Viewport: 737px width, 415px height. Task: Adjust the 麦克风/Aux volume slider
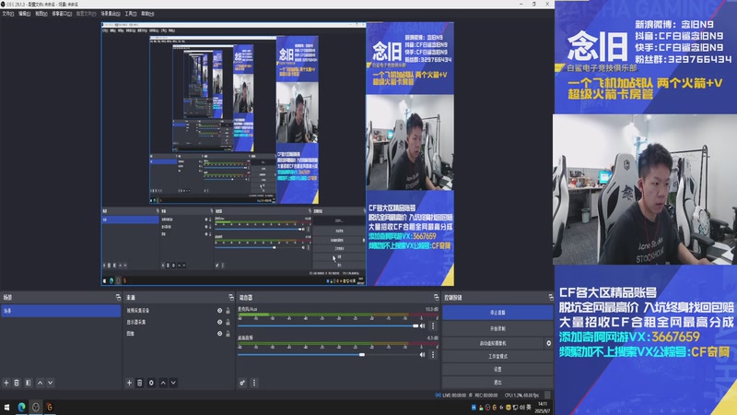(328, 326)
